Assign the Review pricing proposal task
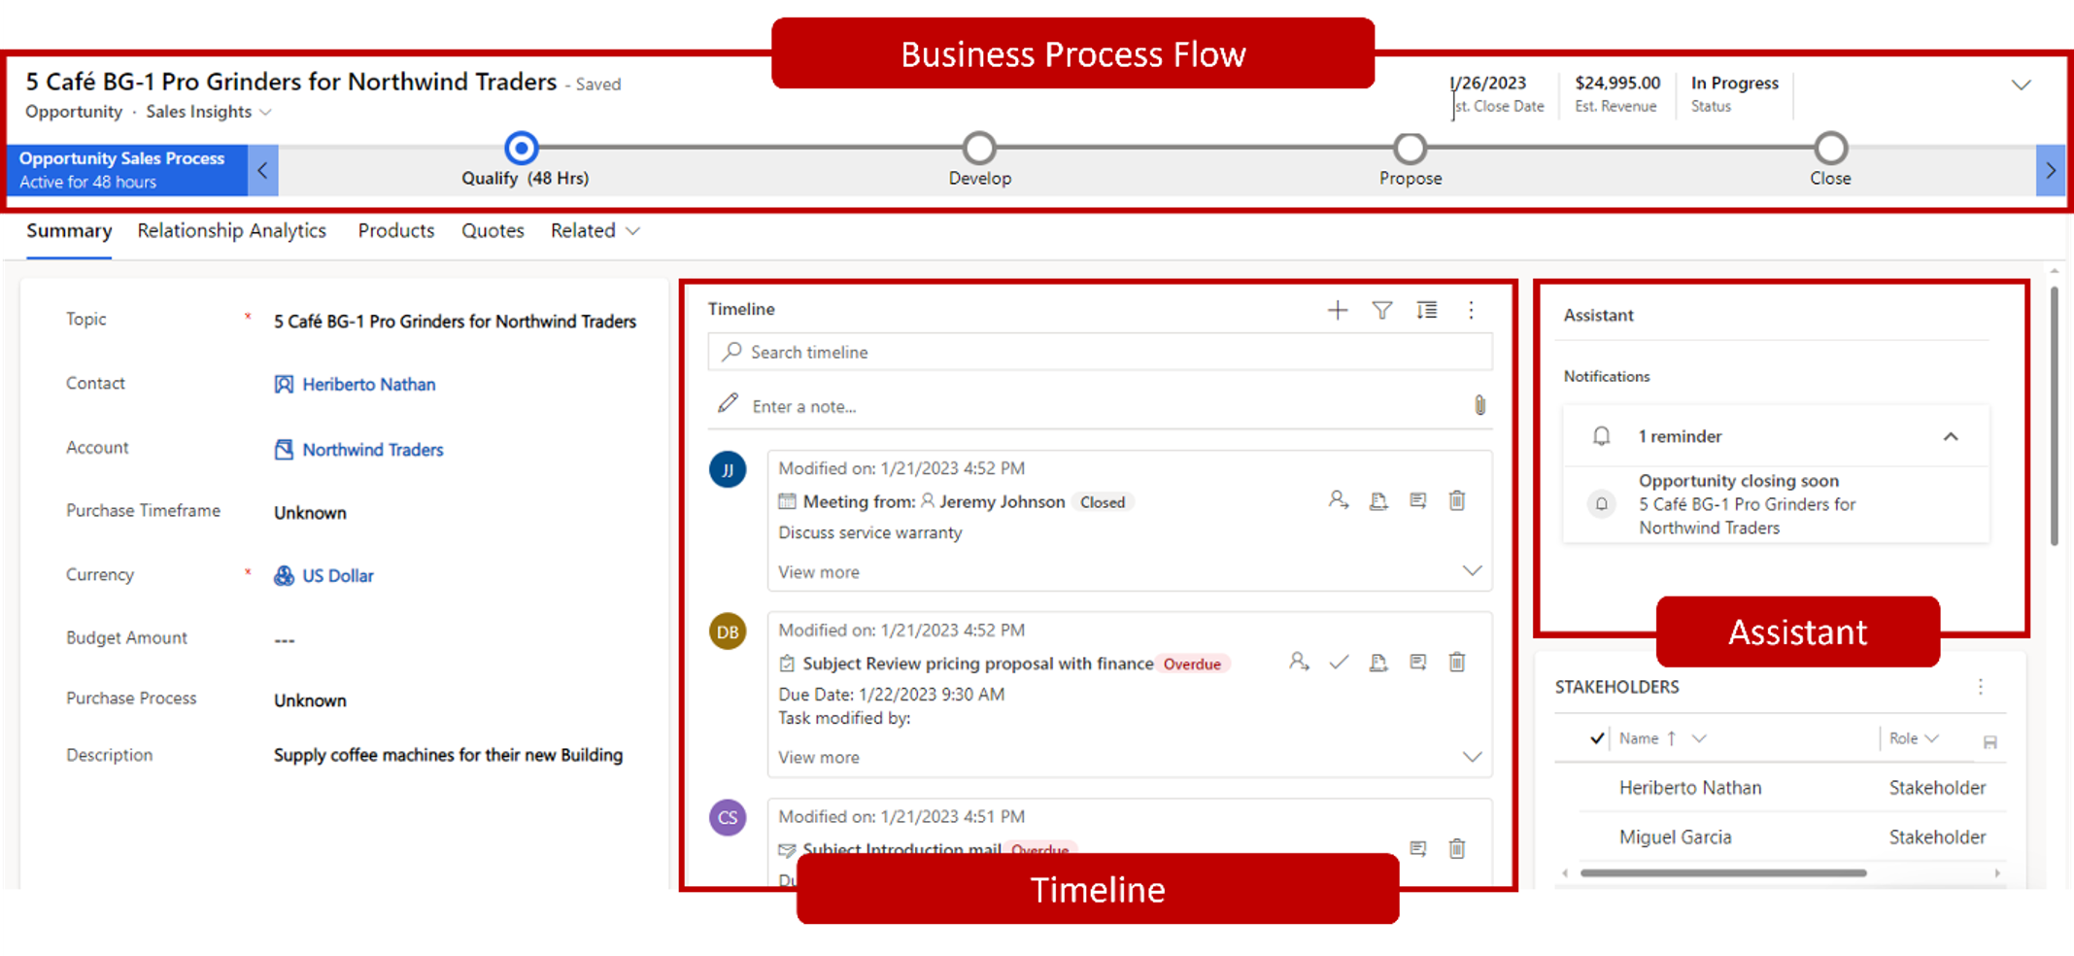The image size is (2074, 956). point(1299,663)
